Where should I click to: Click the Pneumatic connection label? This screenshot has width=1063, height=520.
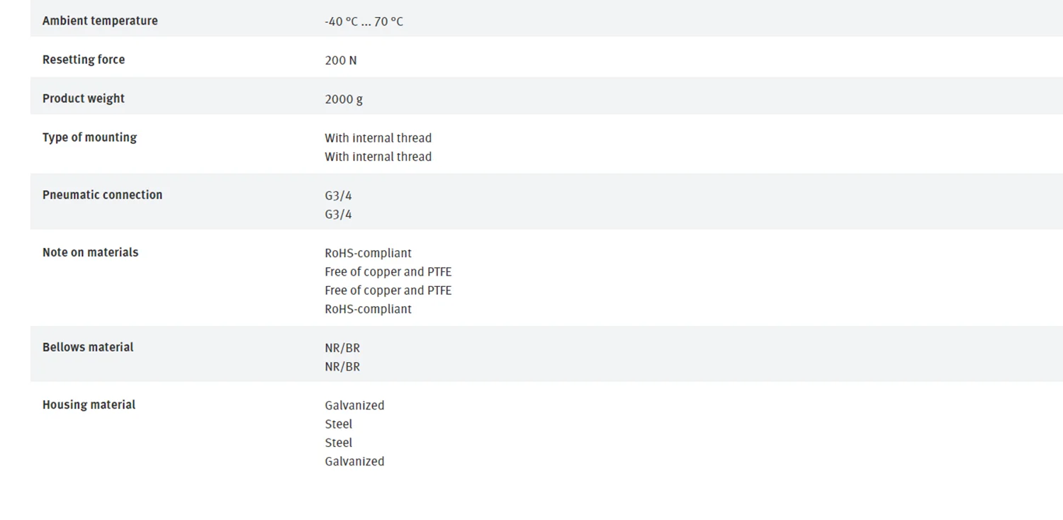(102, 195)
